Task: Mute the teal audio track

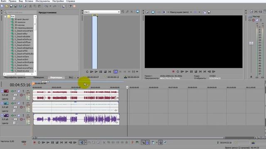Action: pos(19,103)
